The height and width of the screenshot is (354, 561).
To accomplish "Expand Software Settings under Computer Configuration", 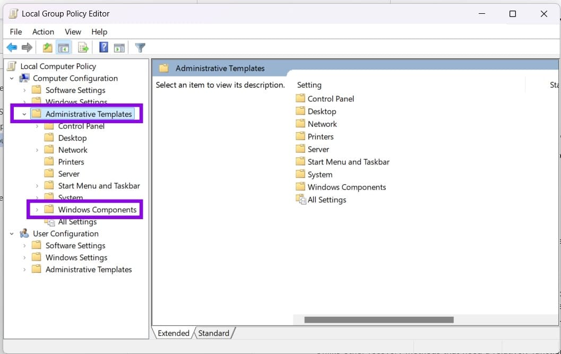I will 24,90.
